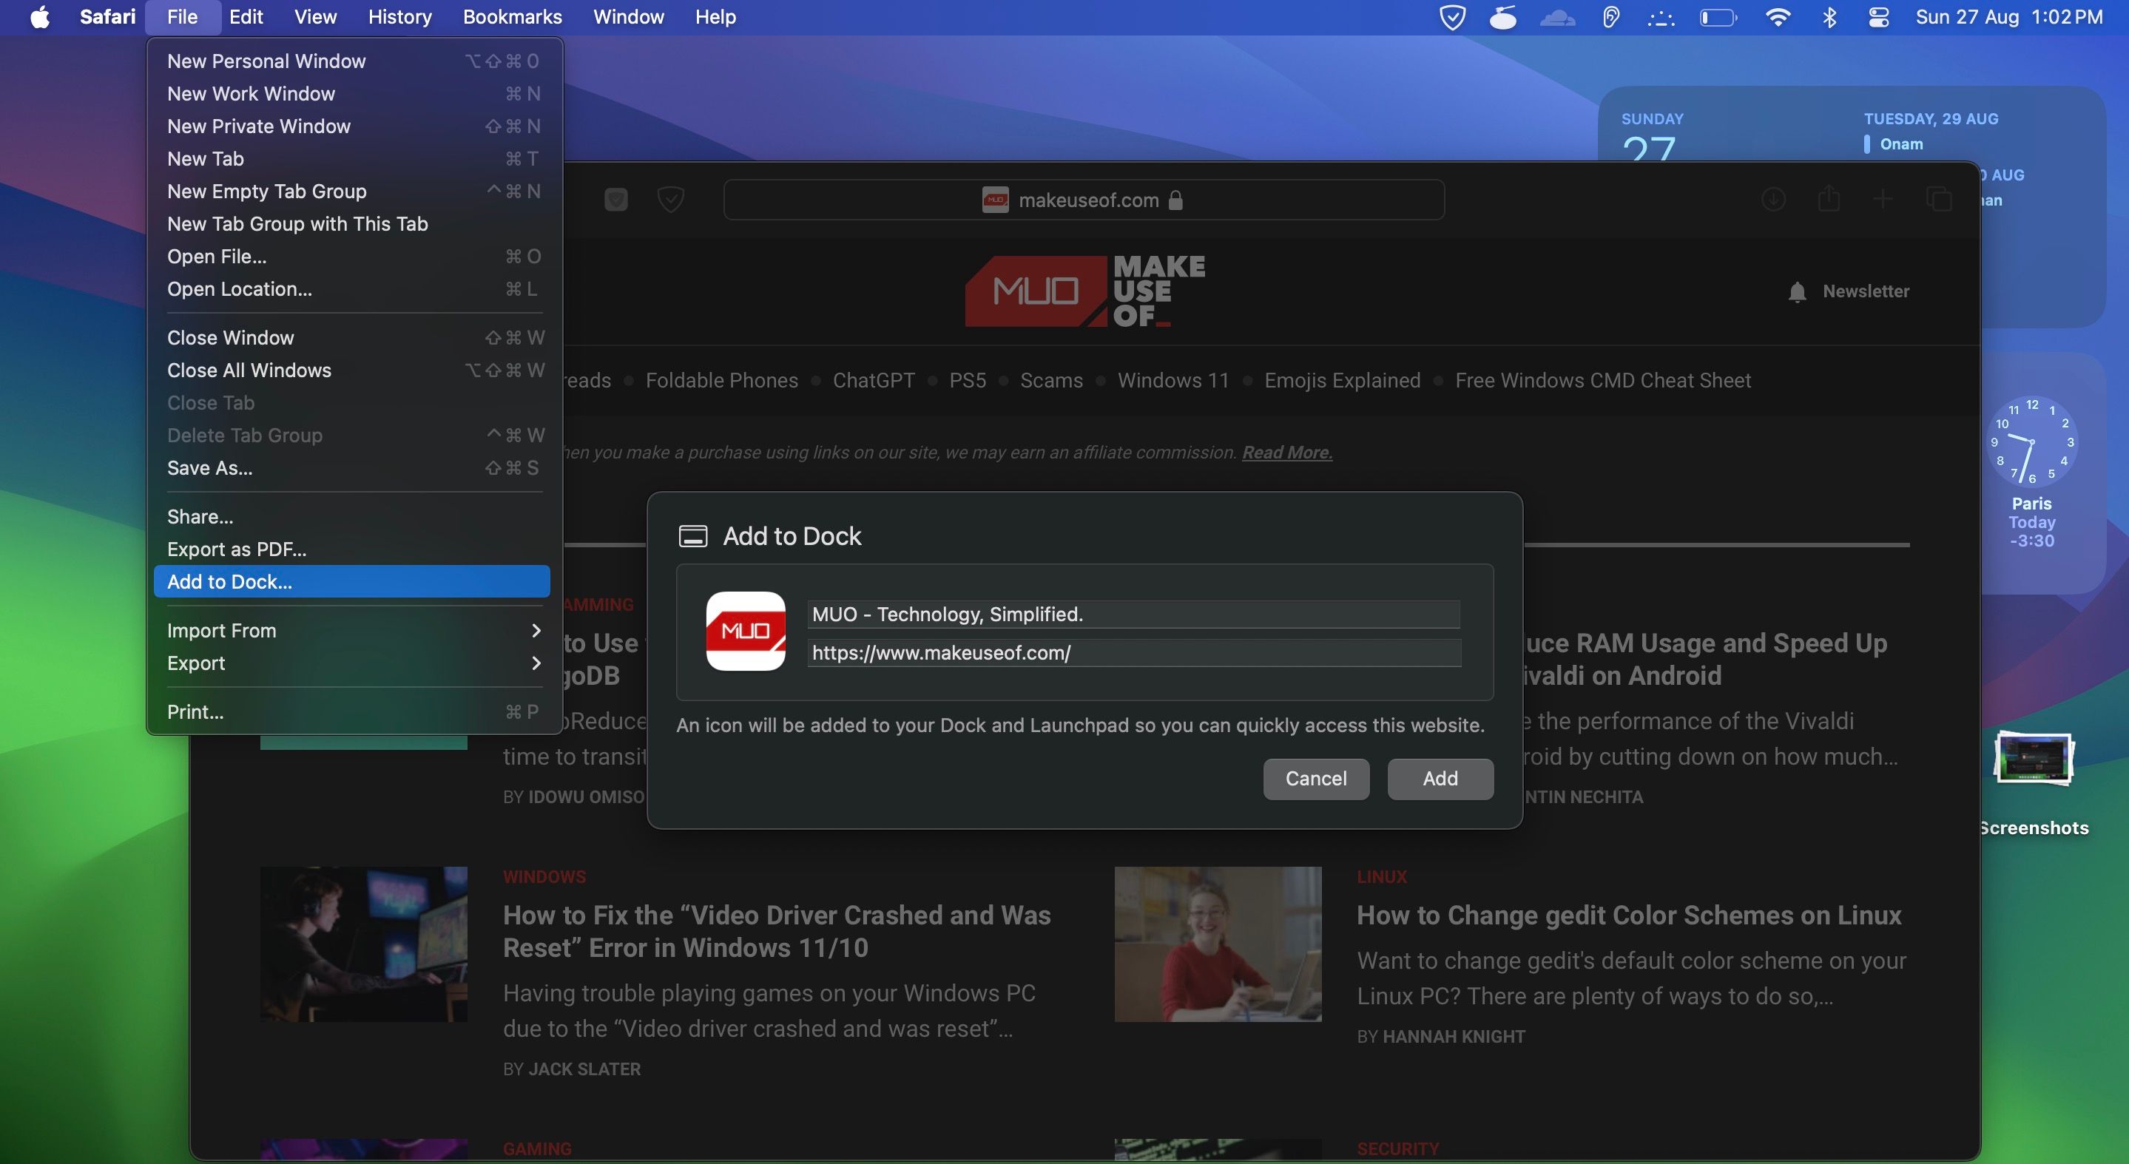Click the "Read More." link
Screen dimensions: 2129x1164
coord(1286,453)
